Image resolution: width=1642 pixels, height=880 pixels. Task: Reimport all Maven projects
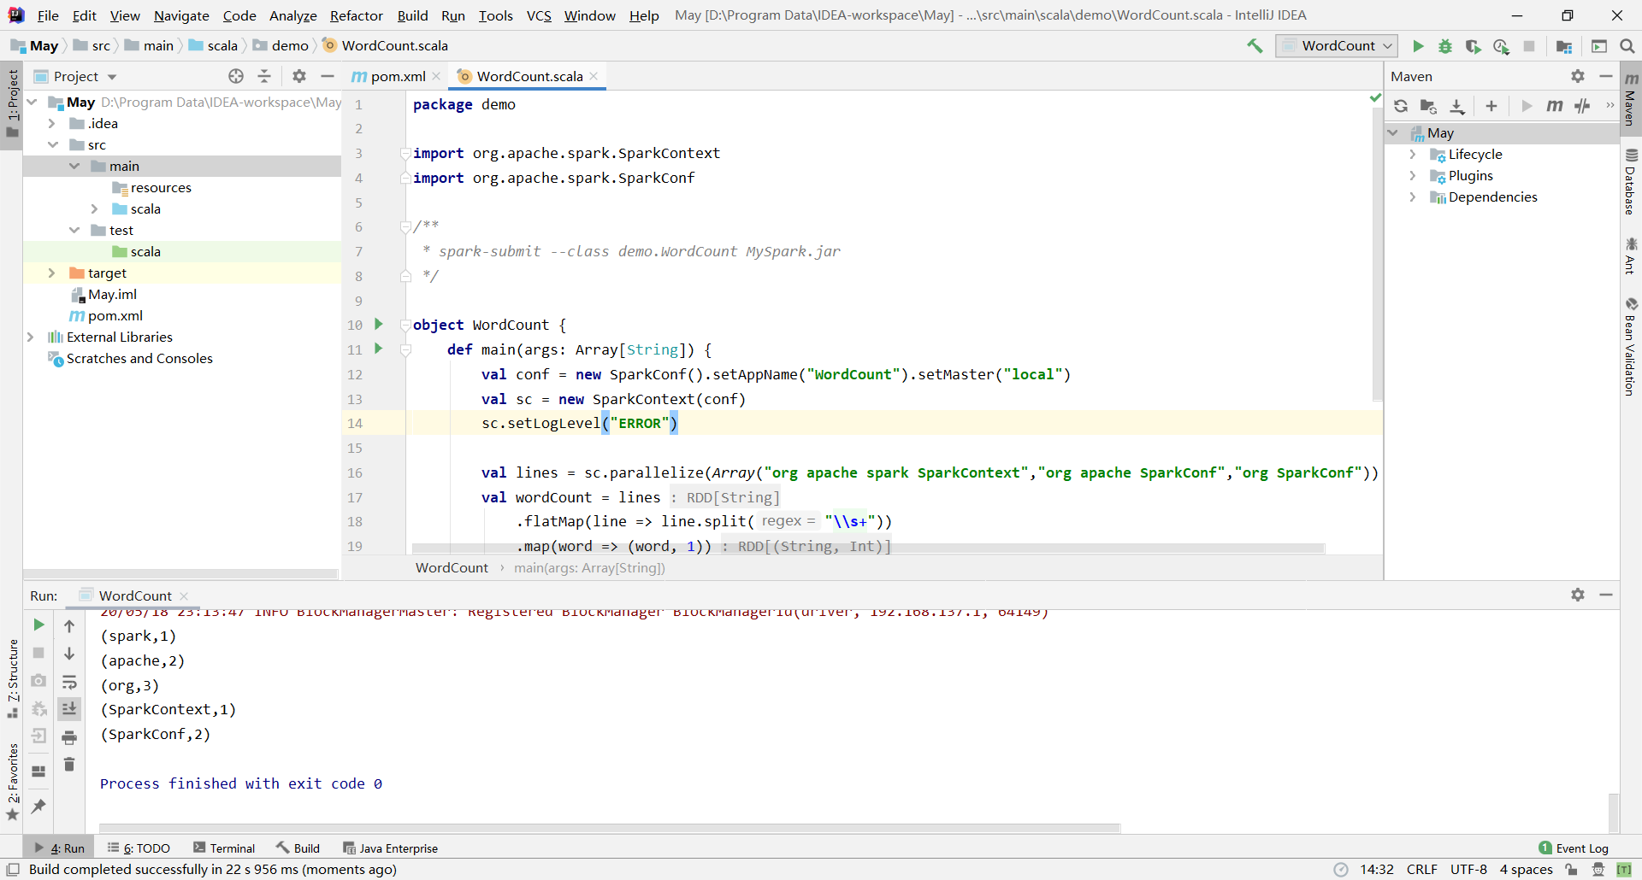click(x=1401, y=106)
